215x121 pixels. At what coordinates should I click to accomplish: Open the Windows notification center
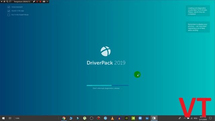(210, 118)
